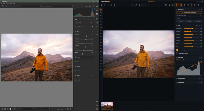Enable Show clipping warning checkbox
Image resolution: width=204 pixels, height=111 pixels.
[177, 53]
